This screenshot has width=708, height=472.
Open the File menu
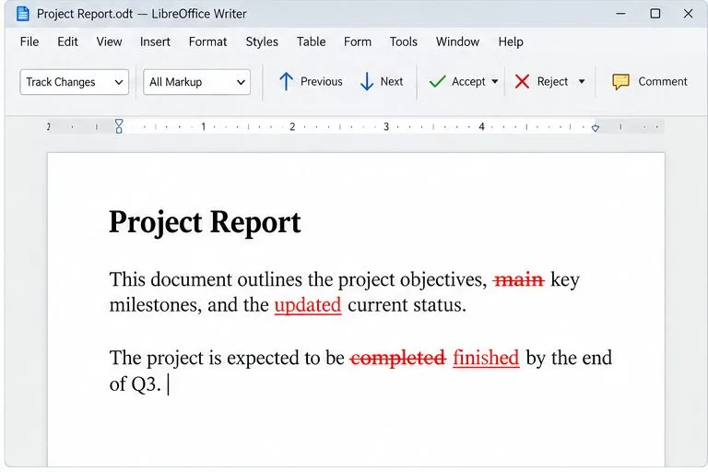coord(29,41)
